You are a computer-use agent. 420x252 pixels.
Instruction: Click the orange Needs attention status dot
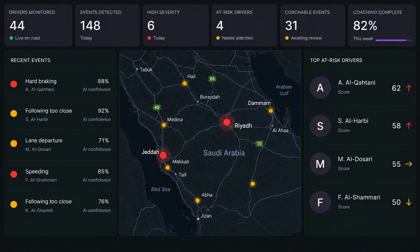[x=218, y=38]
